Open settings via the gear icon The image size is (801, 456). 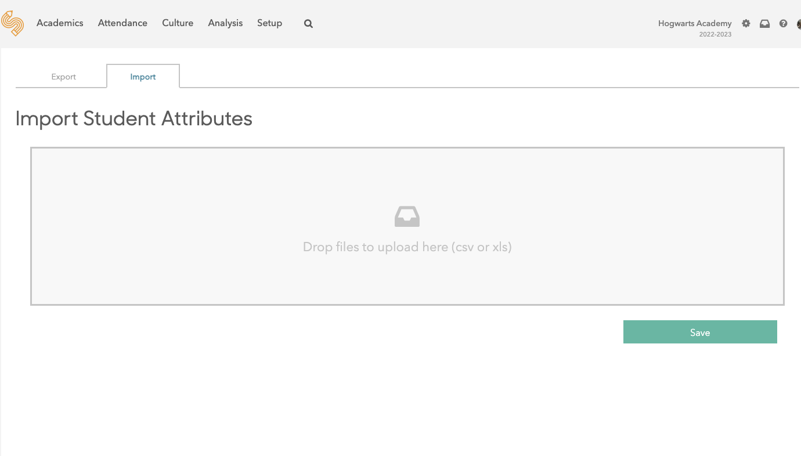pos(746,24)
